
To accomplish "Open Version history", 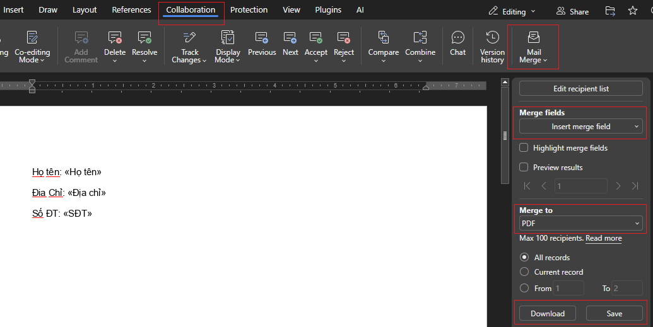I will [x=492, y=47].
